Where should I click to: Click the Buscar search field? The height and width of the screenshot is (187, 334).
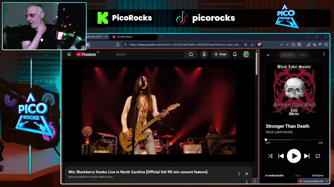tap(149, 54)
